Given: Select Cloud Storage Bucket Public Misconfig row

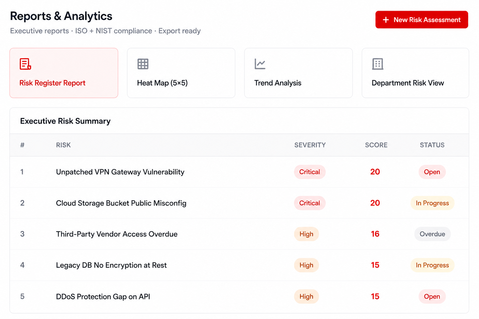Looking at the screenshot, I should point(239,203).
